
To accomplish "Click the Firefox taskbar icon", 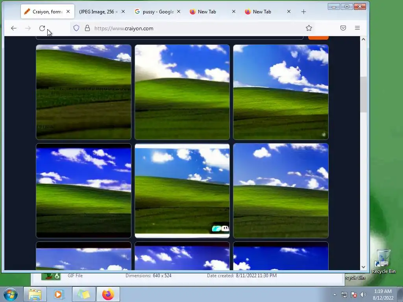I will point(108,294).
